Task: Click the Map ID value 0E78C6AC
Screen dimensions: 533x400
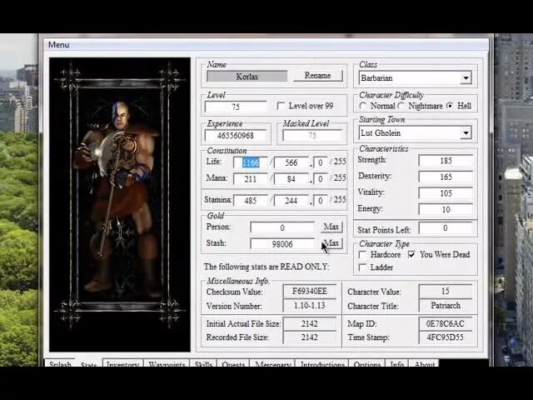Action: point(446,323)
